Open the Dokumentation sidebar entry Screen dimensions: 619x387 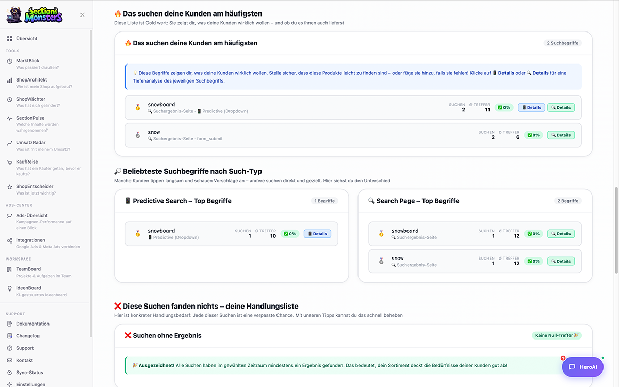(x=32, y=324)
